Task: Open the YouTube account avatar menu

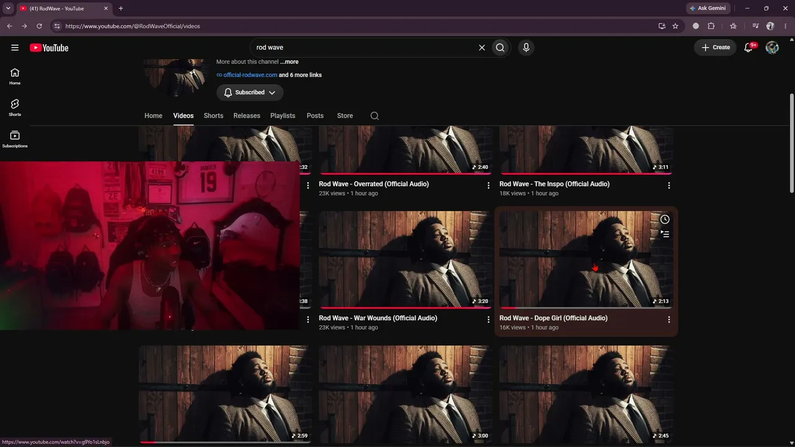Action: click(x=772, y=48)
